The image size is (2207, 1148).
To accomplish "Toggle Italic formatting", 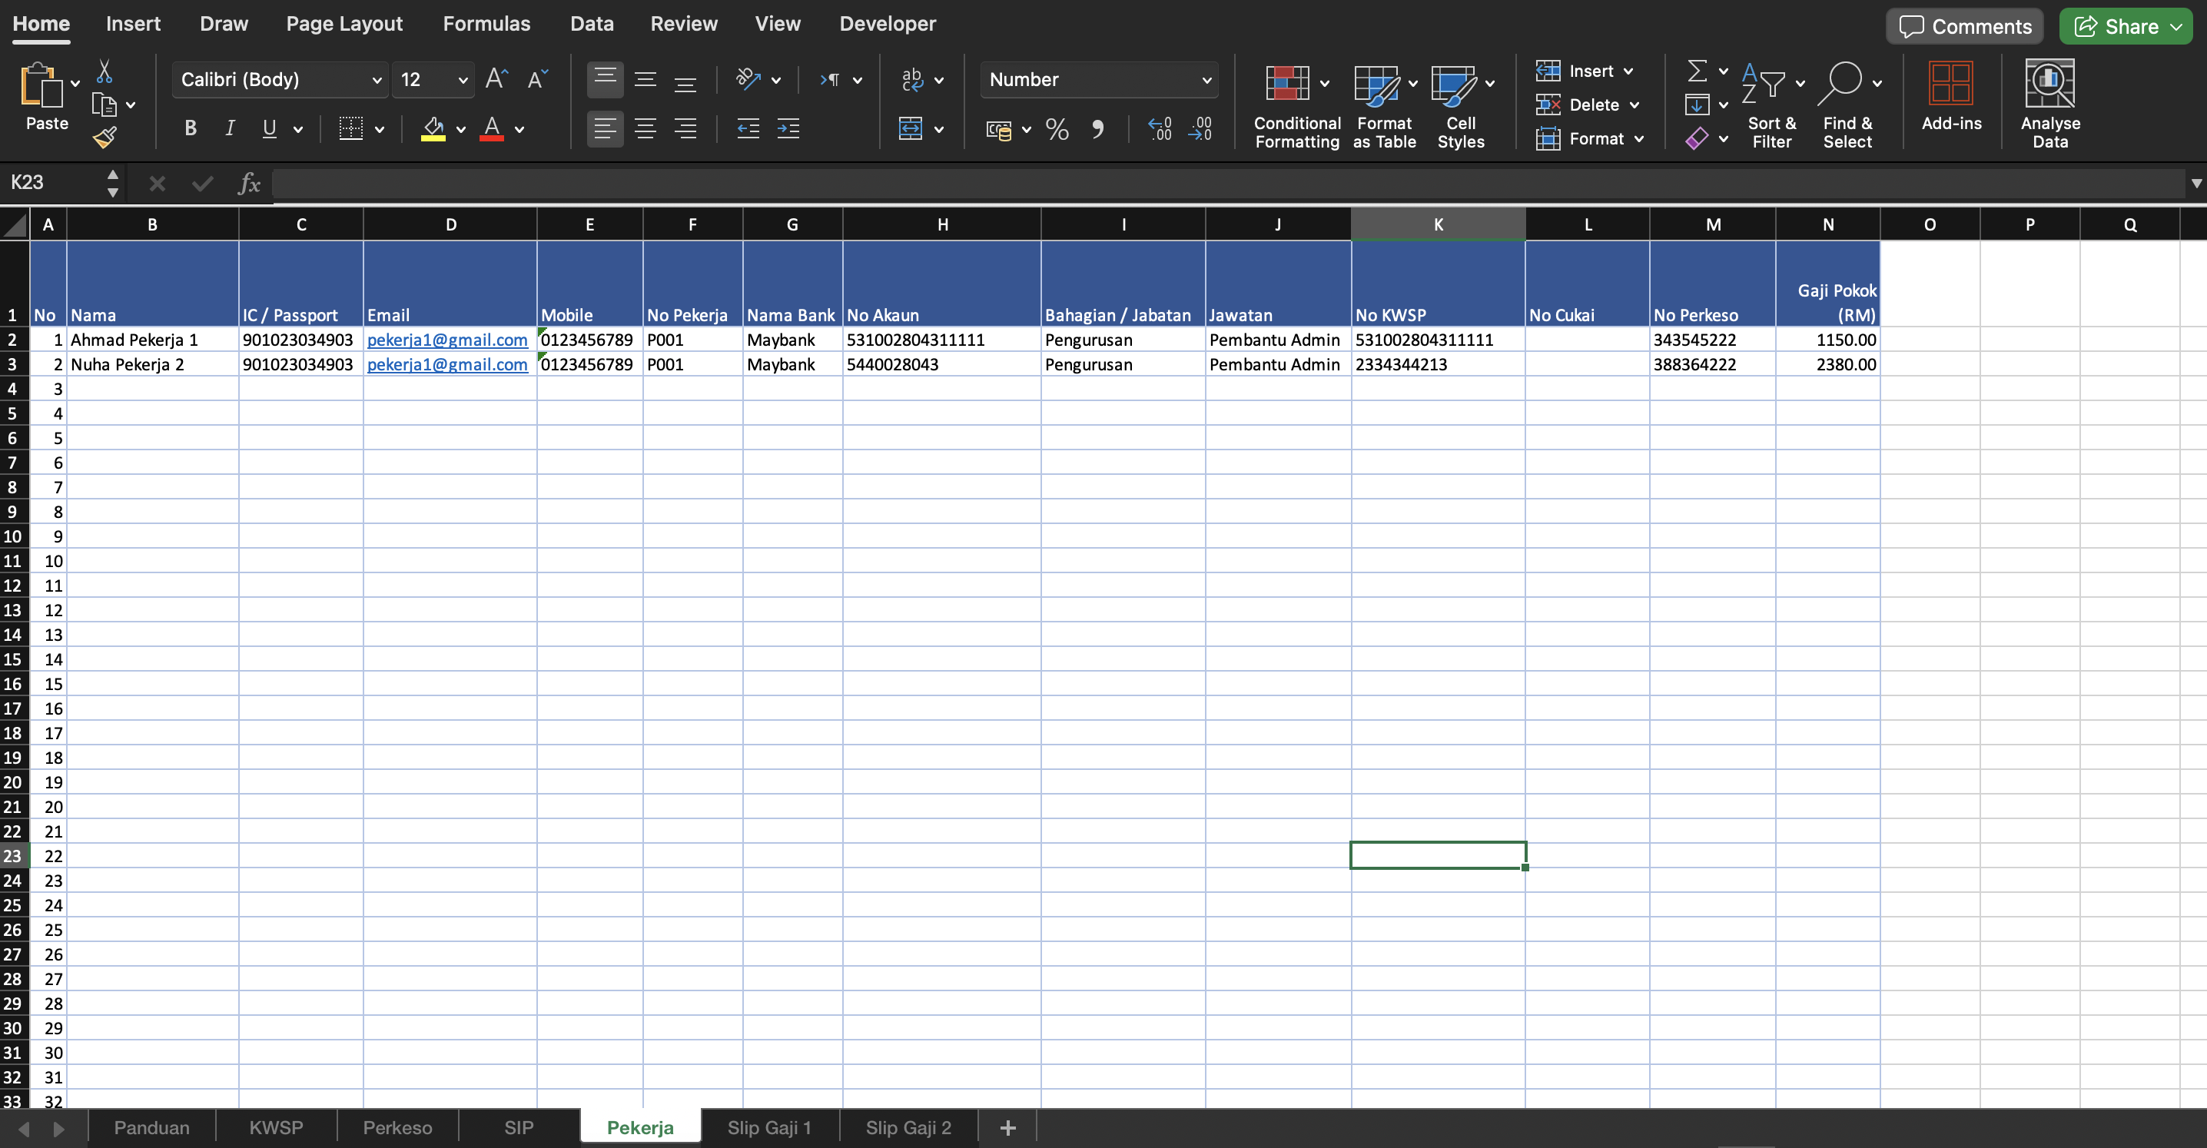I will [x=230, y=128].
